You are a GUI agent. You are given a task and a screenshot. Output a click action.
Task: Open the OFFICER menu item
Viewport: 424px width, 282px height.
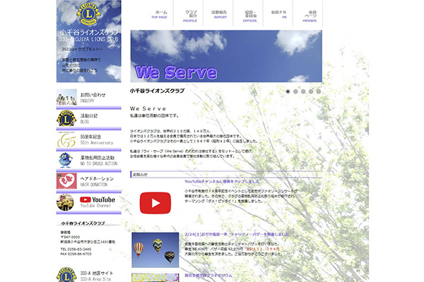click(x=250, y=15)
